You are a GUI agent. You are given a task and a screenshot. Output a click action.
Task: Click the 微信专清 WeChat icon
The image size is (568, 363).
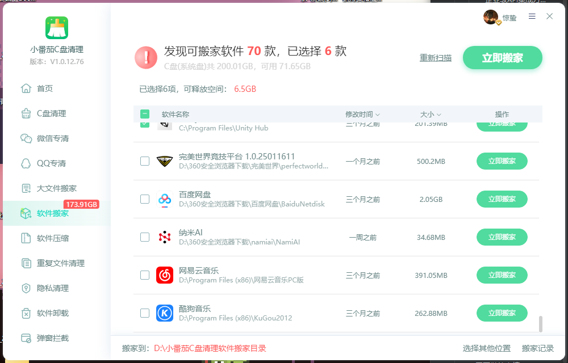click(26, 138)
